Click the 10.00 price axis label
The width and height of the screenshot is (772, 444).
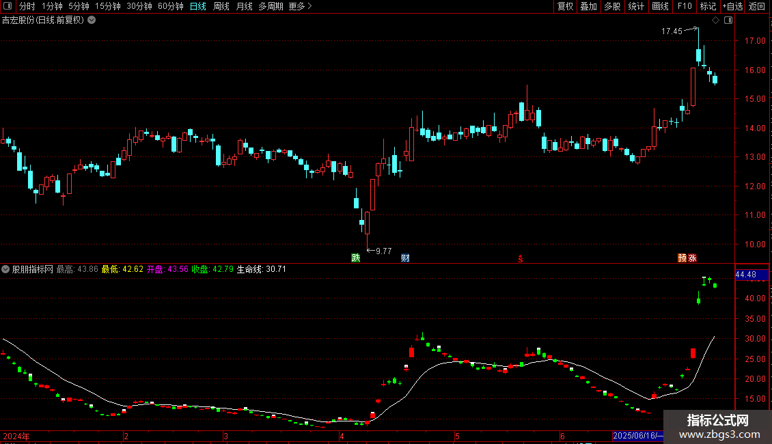[755, 244]
